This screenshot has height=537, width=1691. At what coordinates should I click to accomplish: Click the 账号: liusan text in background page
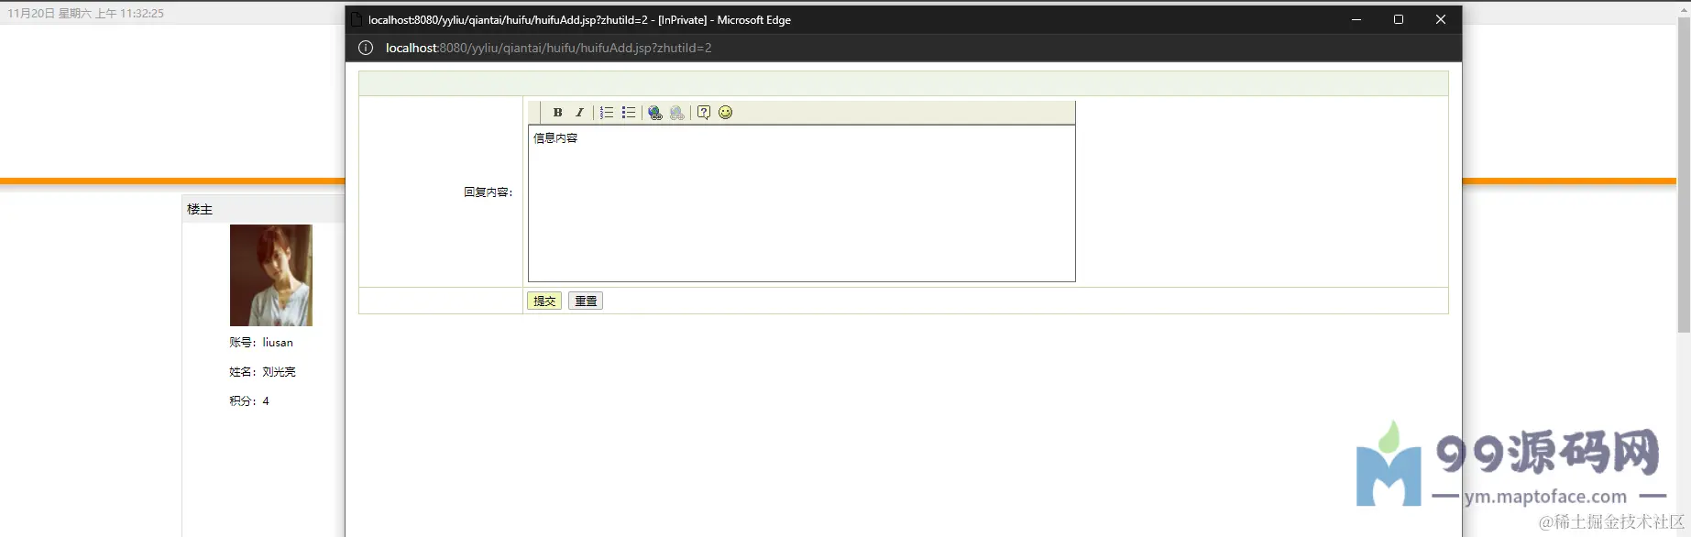click(x=261, y=343)
